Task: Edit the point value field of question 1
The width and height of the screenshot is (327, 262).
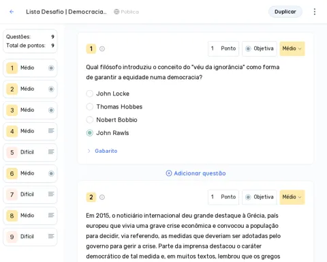Action: (x=223, y=48)
